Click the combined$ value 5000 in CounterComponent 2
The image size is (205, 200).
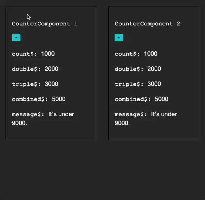(162, 99)
